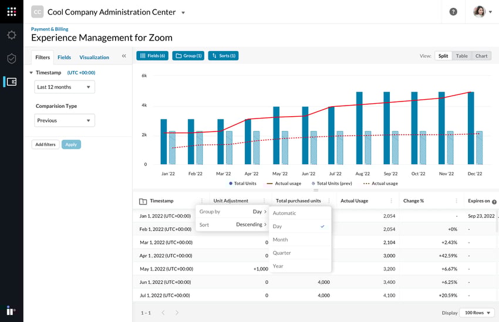Click the shield checkmark sidebar icon
The width and height of the screenshot is (499, 322).
(x=11, y=59)
